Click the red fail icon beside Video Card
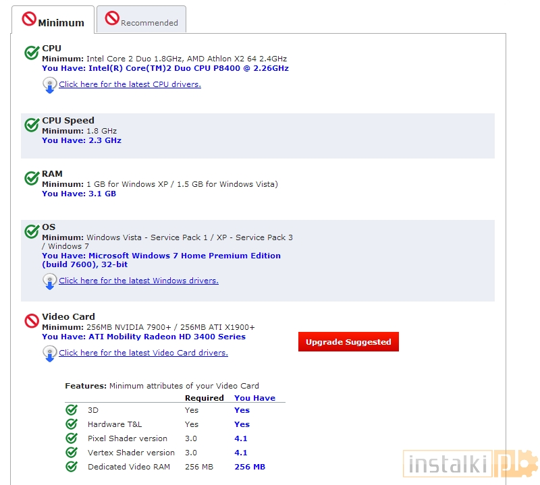The width and height of the screenshot is (540, 485). click(32, 320)
